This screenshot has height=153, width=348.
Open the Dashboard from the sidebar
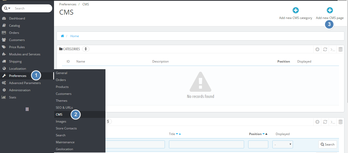coord(17,18)
